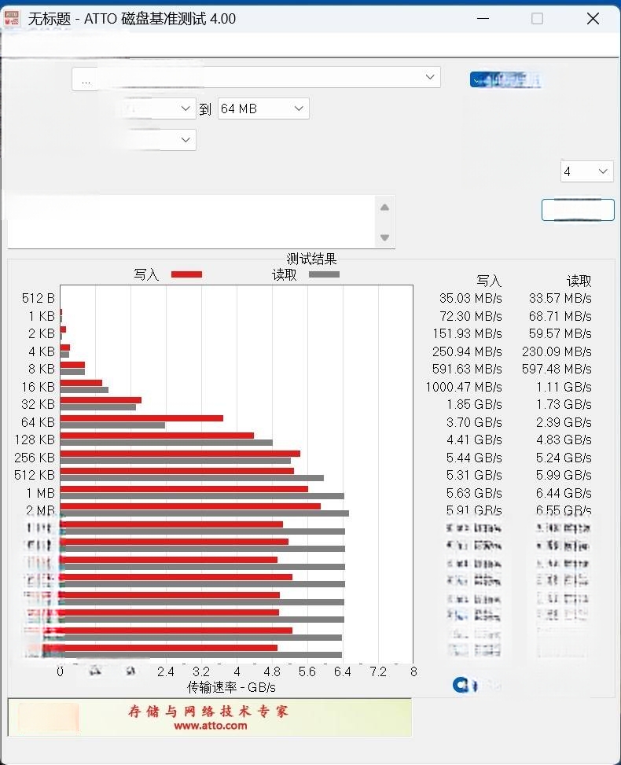Minimize the ATTO benchmark window
Image resolution: width=621 pixels, height=765 pixels.
click(483, 19)
